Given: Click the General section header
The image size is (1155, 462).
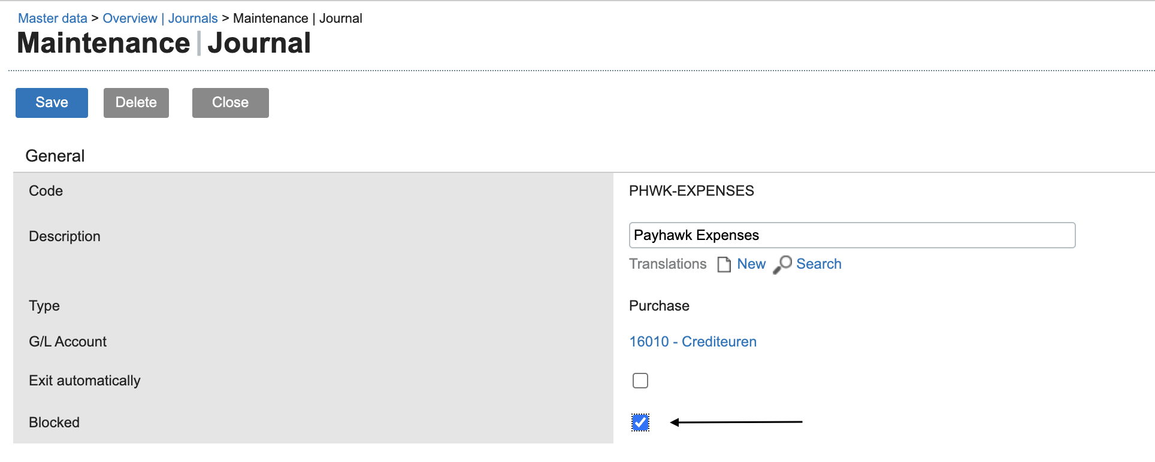Looking at the screenshot, I should click(x=55, y=156).
